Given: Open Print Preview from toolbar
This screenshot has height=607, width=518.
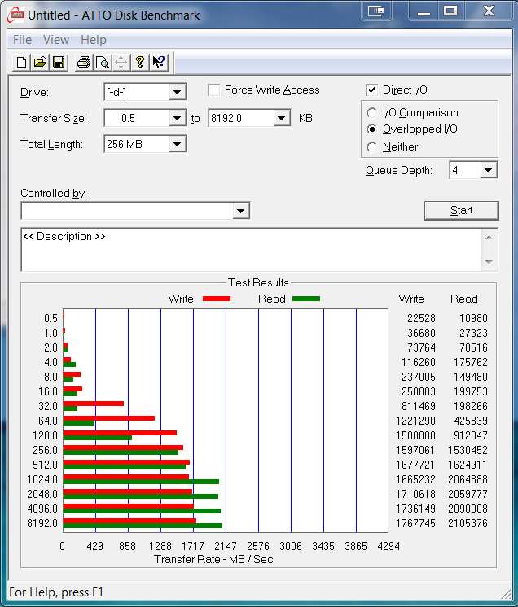Looking at the screenshot, I should pos(103,63).
